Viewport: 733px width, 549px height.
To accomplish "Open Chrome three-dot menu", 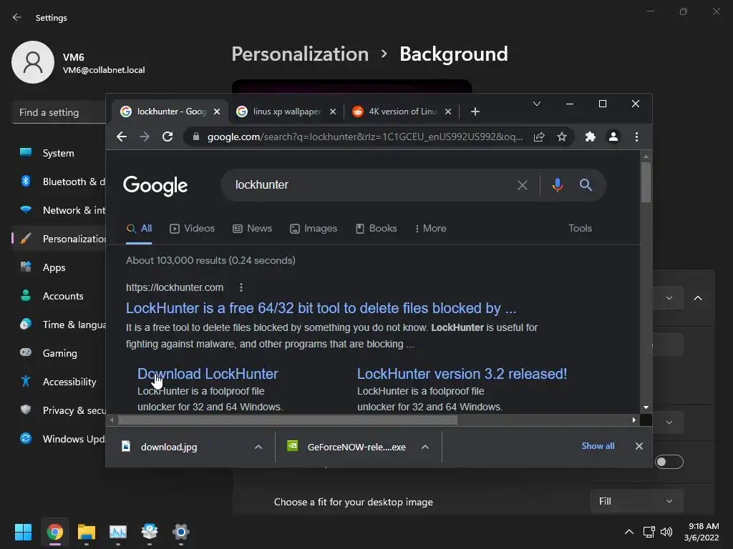I will tap(636, 137).
